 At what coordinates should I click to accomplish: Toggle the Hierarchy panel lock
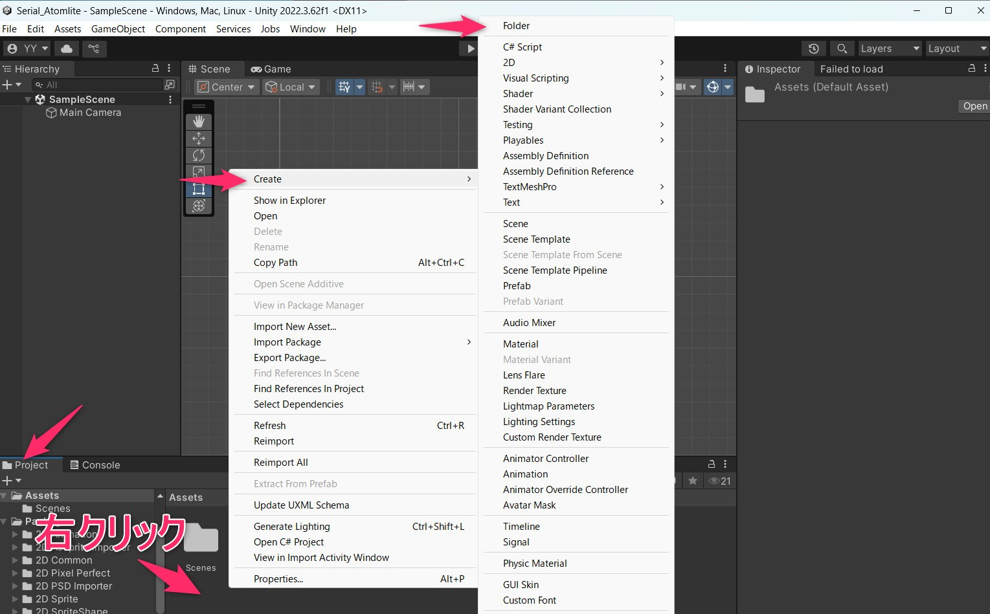[155, 68]
